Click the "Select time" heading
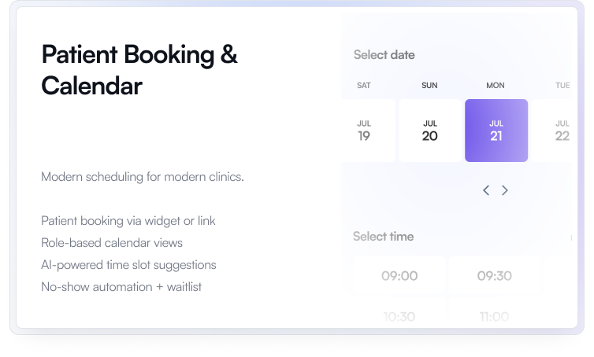 click(383, 236)
